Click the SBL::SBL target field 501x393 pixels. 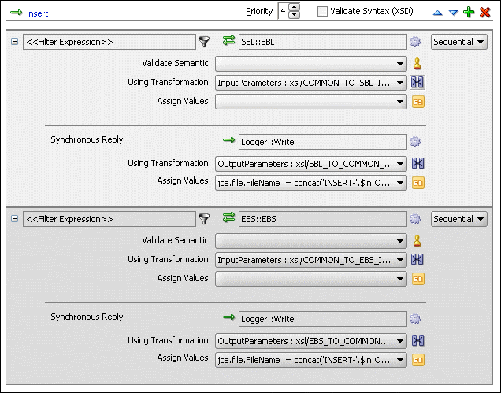pyautogui.click(x=323, y=42)
